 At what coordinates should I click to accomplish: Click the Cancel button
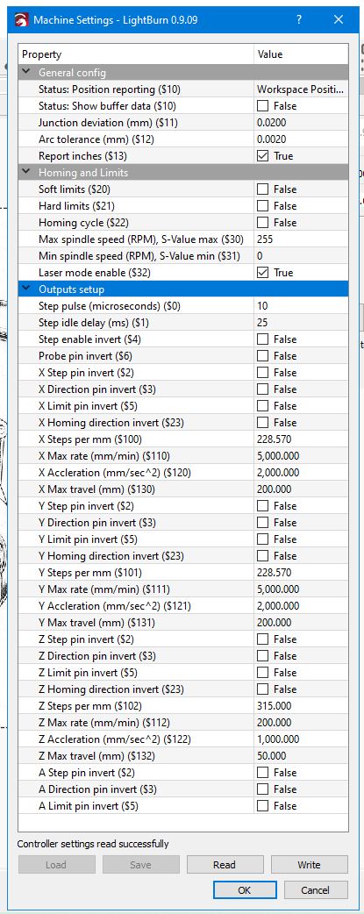(316, 890)
